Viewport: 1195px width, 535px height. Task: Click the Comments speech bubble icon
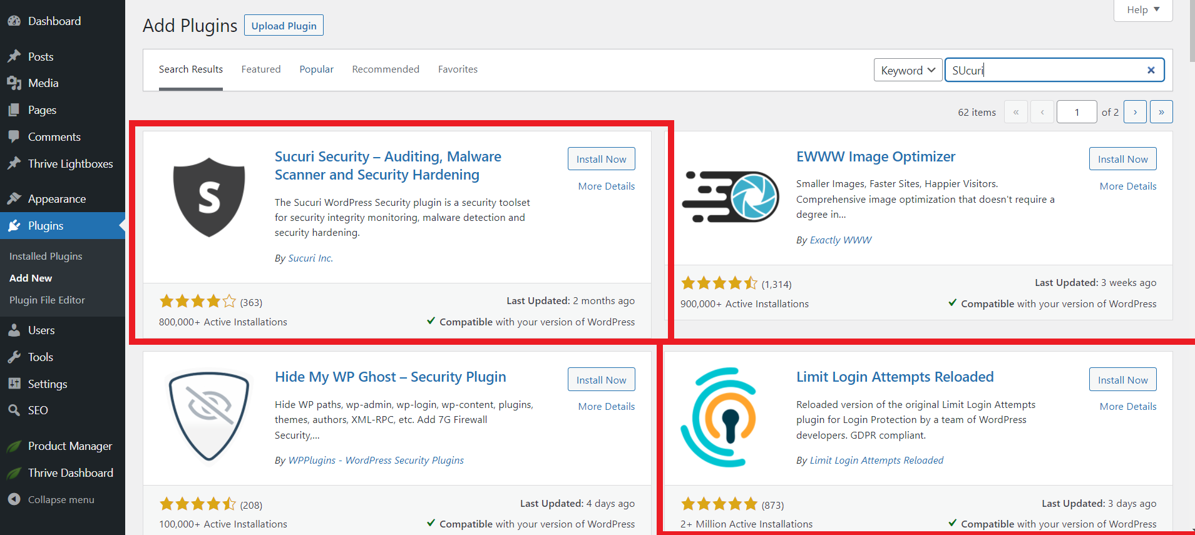pos(14,136)
